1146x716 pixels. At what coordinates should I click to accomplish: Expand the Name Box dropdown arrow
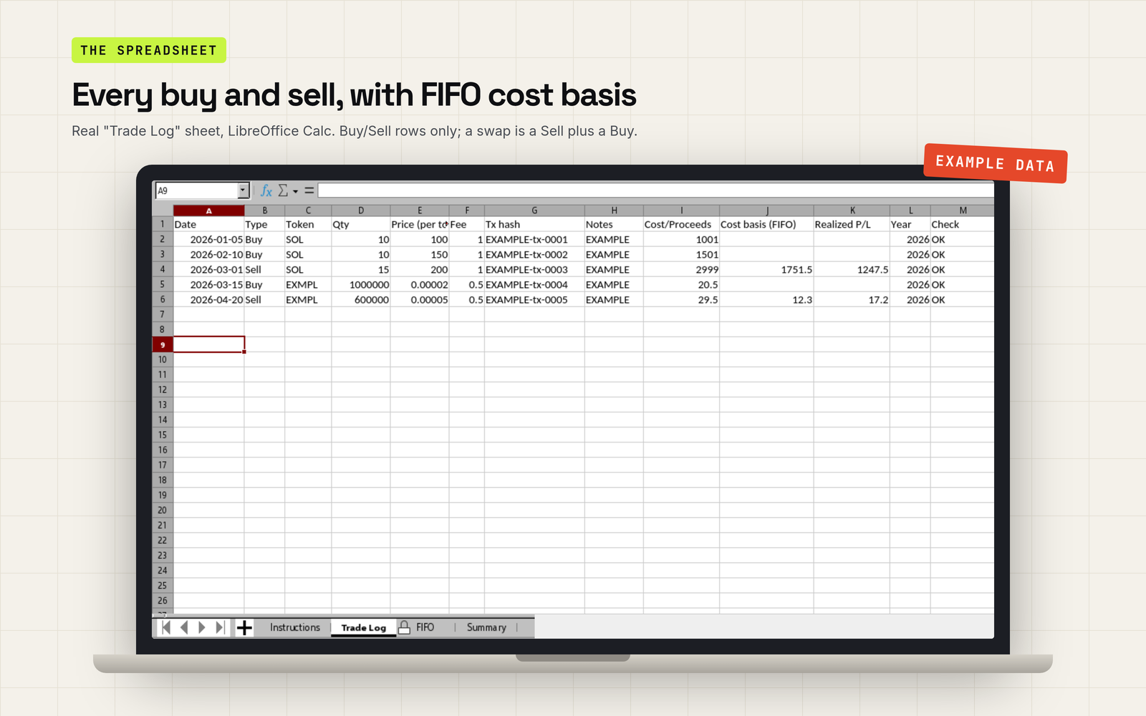(x=244, y=190)
